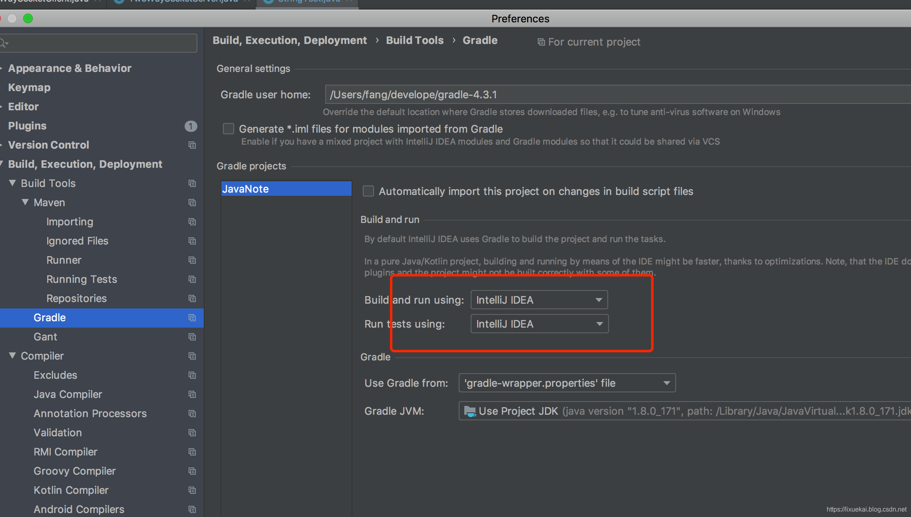This screenshot has height=517, width=911.
Task: Open the Annotation Processors settings page
Action: pos(90,414)
